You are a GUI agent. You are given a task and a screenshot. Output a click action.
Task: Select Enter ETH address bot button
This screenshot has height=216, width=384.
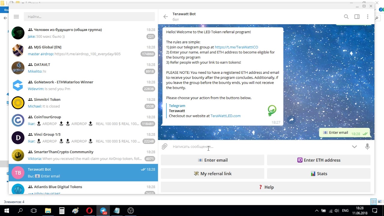point(319,160)
